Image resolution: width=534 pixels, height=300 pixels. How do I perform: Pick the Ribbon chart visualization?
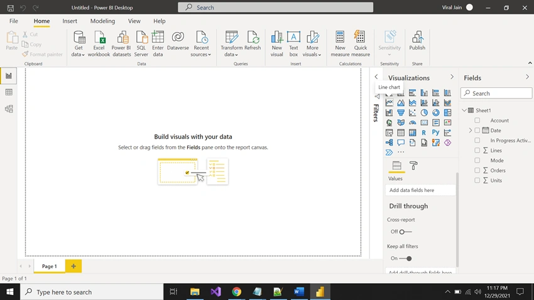pos(447,103)
